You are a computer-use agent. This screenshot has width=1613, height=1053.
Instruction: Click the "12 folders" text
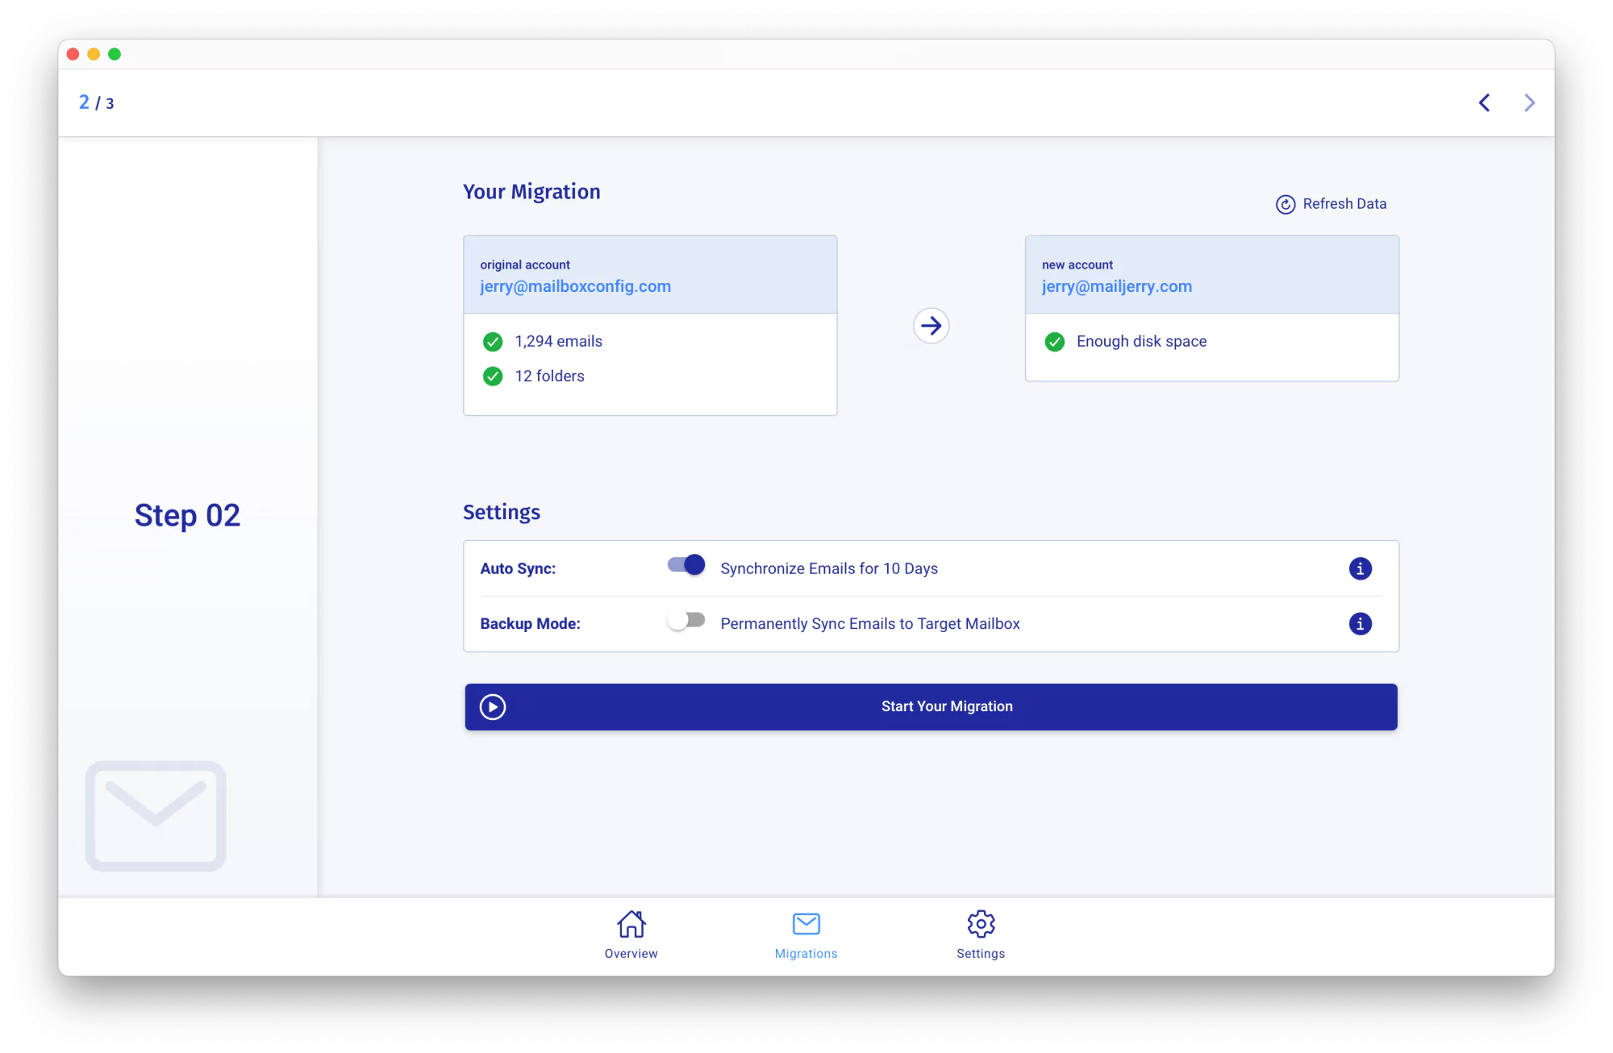(x=550, y=377)
